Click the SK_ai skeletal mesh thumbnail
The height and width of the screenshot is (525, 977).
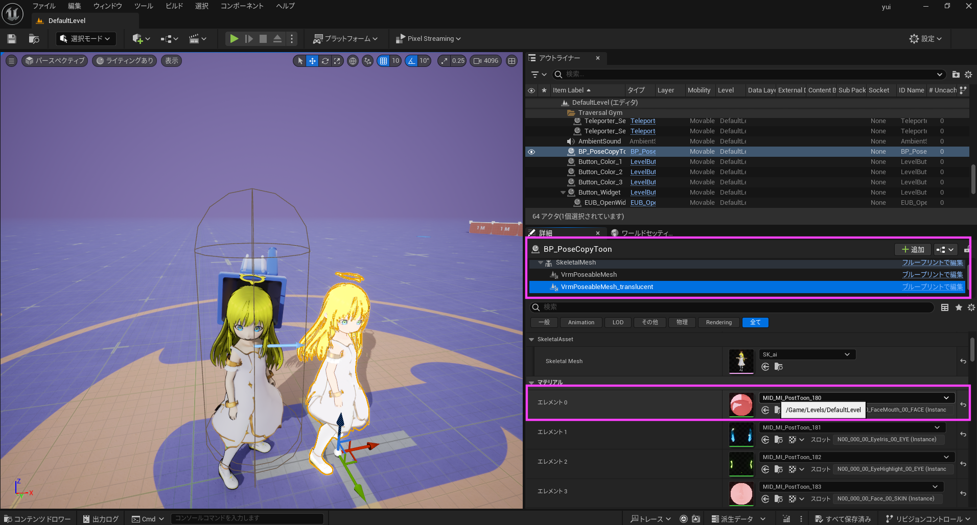[x=741, y=362]
